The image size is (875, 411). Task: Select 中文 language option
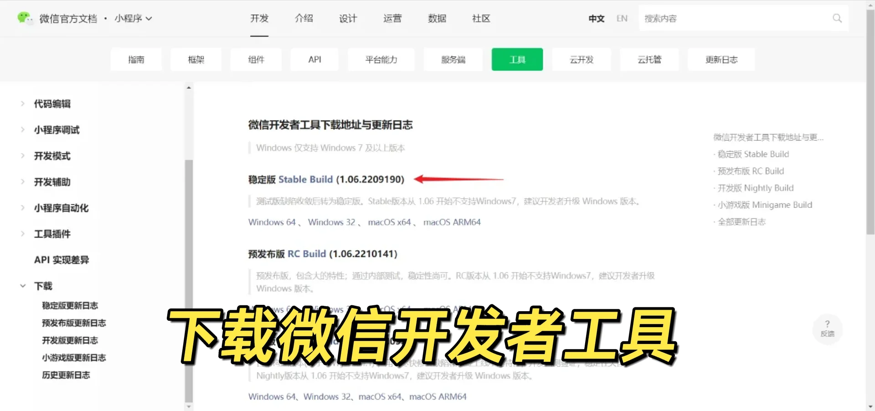pos(596,19)
